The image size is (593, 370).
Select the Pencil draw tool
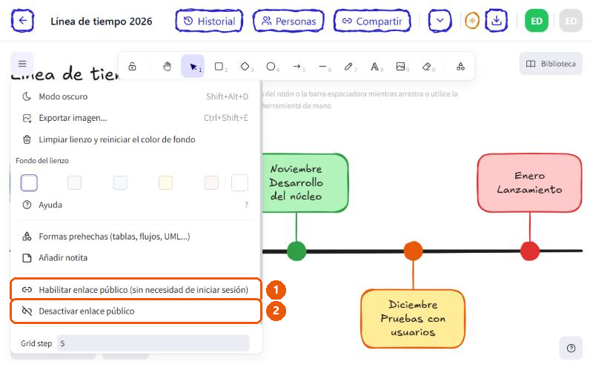(348, 67)
